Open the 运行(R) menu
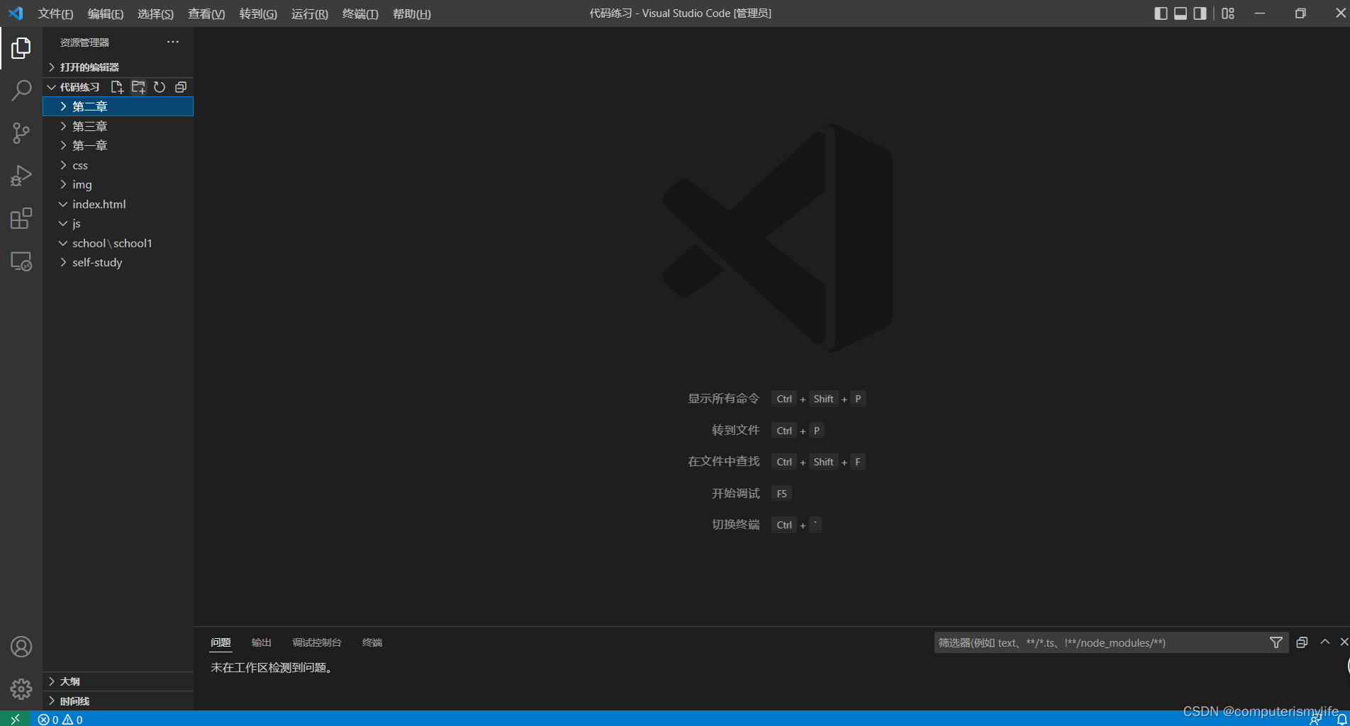 pyautogui.click(x=310, y=13)
